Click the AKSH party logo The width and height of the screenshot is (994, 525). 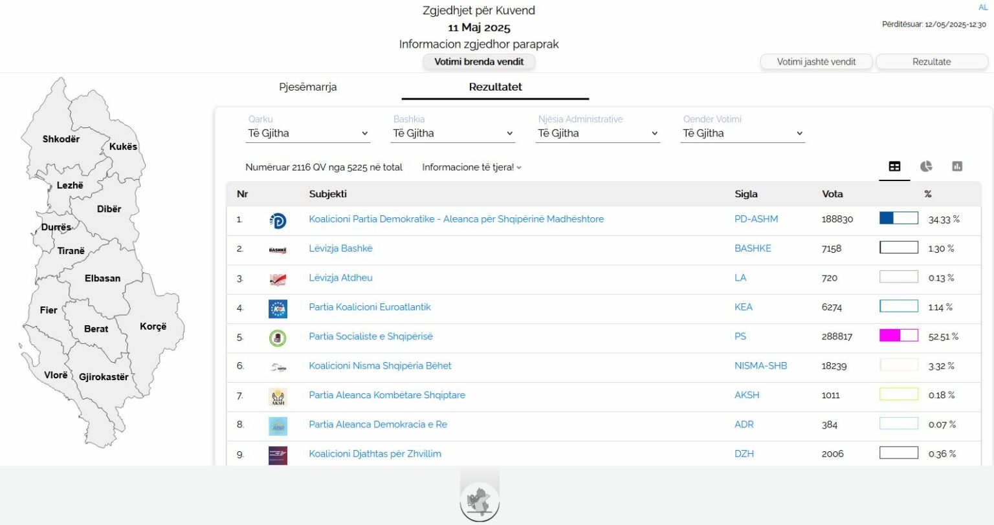click(x=278, y=396)
